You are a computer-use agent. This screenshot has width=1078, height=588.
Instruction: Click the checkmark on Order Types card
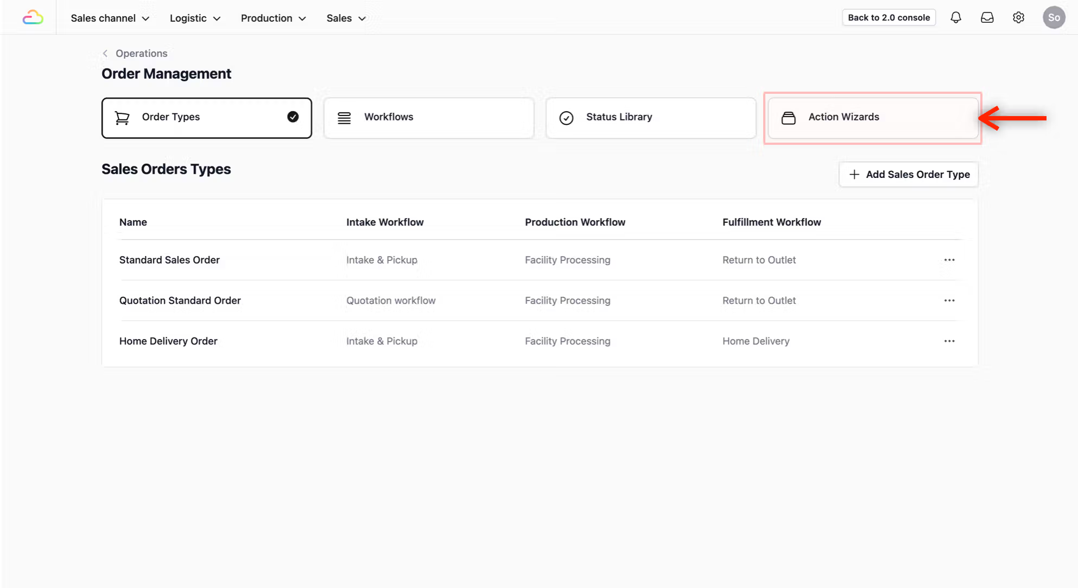[x=293, y=117]
